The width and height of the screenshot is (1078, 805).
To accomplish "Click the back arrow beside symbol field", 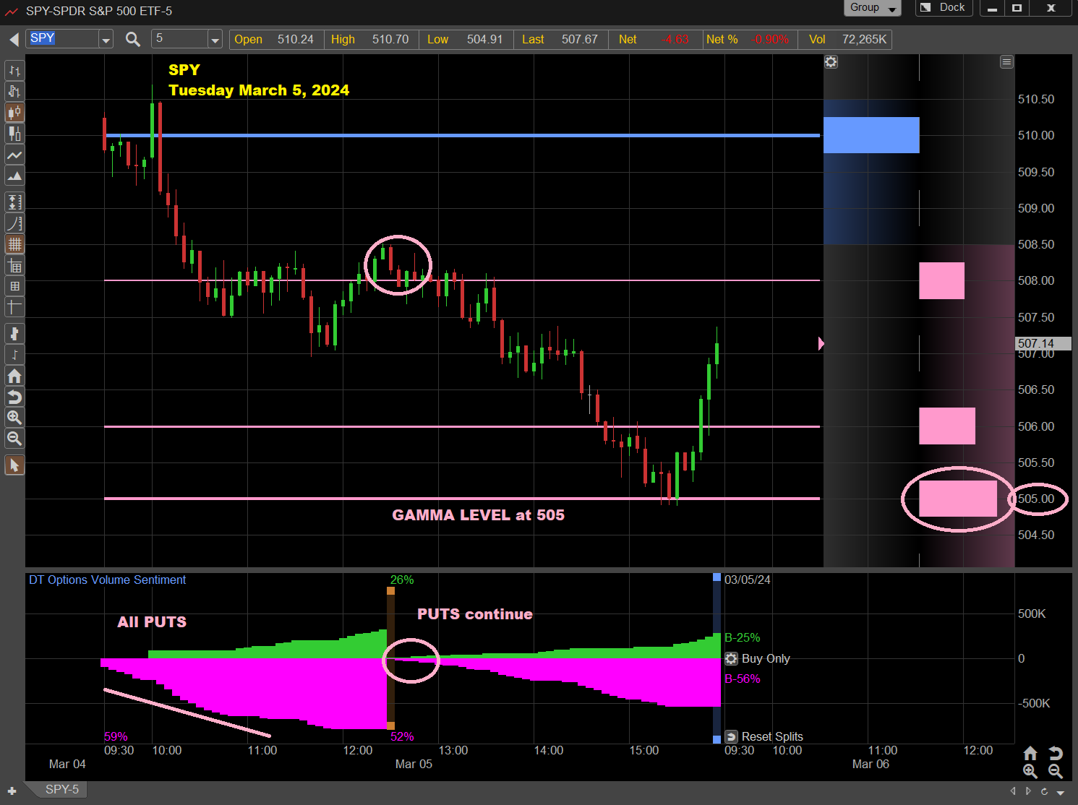I will (14, 39).
